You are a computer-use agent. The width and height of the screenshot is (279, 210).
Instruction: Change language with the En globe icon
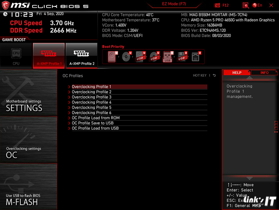coord(257,5)
